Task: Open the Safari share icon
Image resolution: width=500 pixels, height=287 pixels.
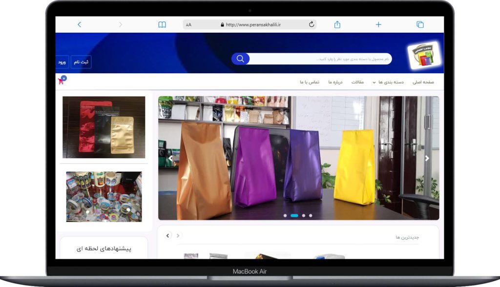Action: (x=337, y=24)
